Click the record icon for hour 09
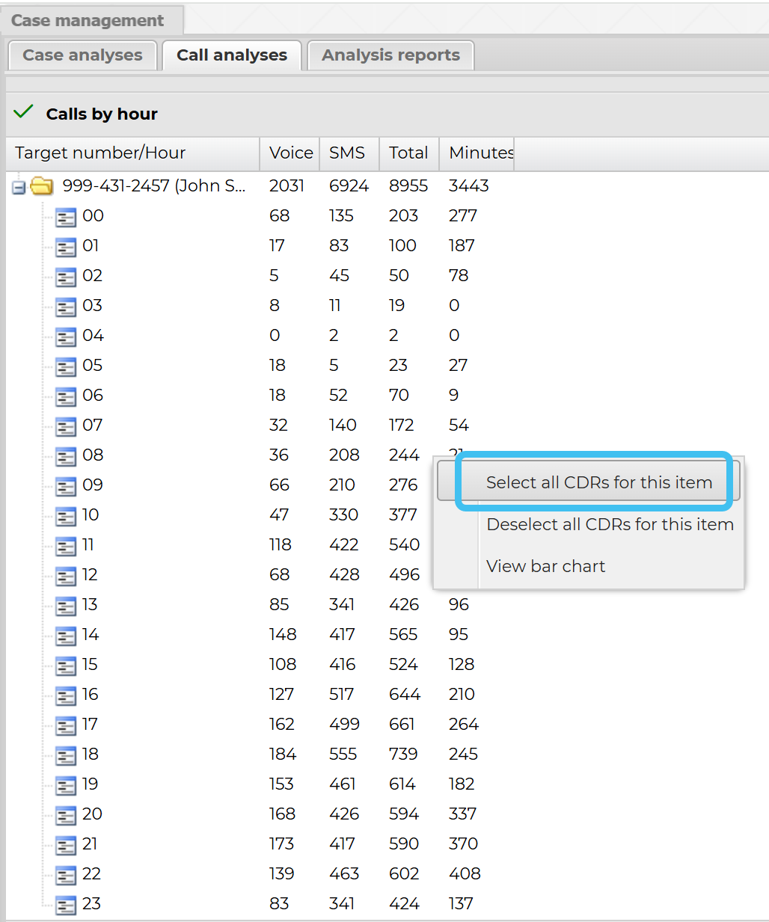 (66, 485)
